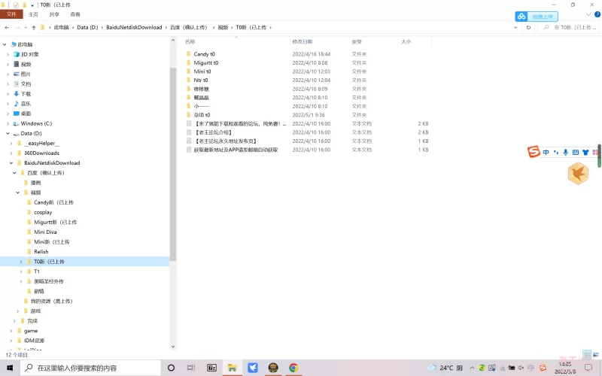
Task: Toggle the properties checkbox in quick access toolbar
Action: tap(16, 5)
